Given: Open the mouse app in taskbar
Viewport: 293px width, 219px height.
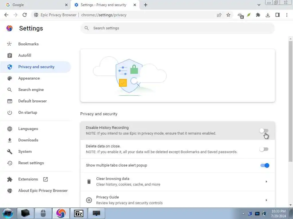Looking at the screenshot, I should (x=43, y=213).
